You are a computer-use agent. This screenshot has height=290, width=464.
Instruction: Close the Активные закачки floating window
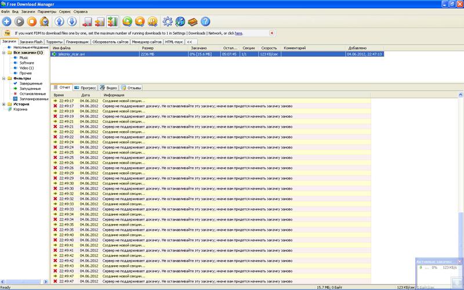459,262
